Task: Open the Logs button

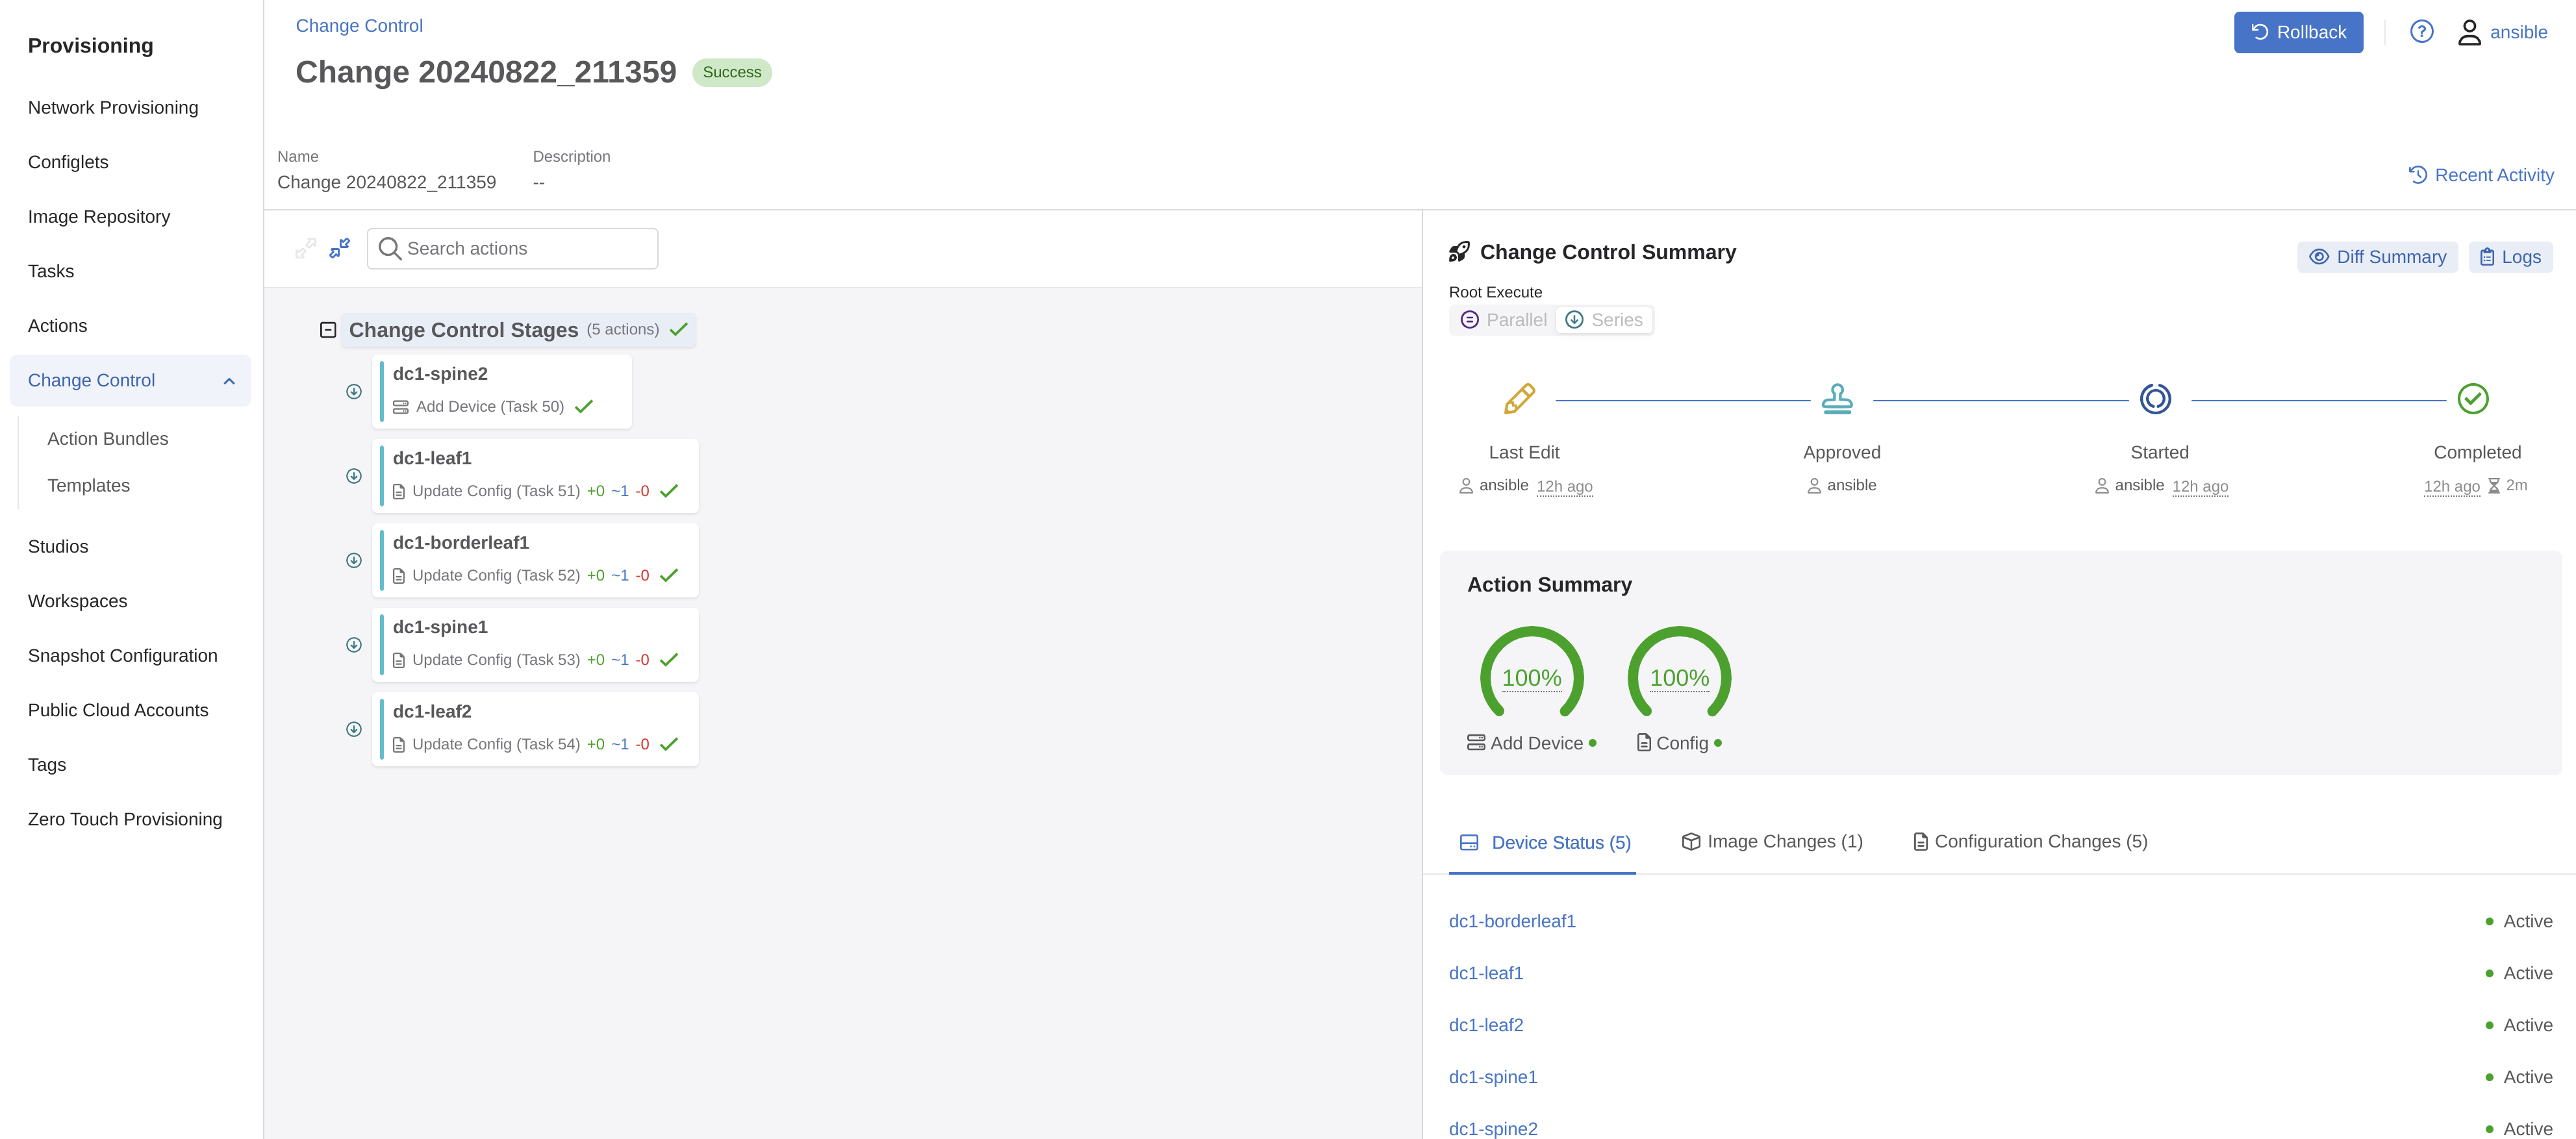Action: [2510, 257]
